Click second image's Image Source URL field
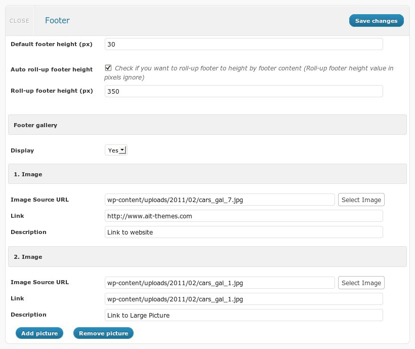Screen dimensions: 415x349 tap(219, 283)
